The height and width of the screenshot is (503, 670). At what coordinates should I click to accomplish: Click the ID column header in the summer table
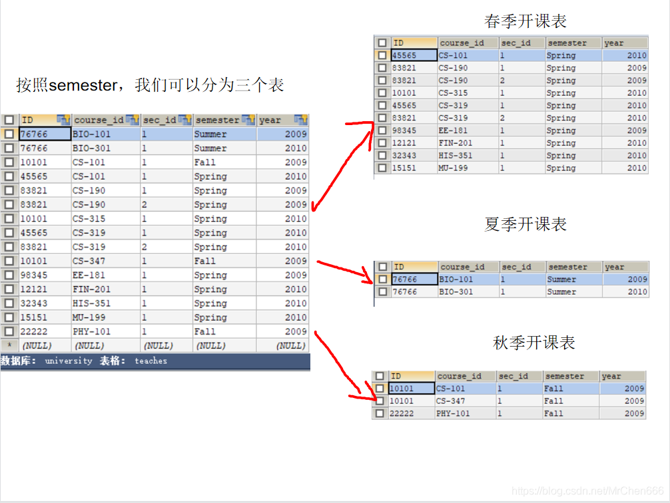click(414, 267)
